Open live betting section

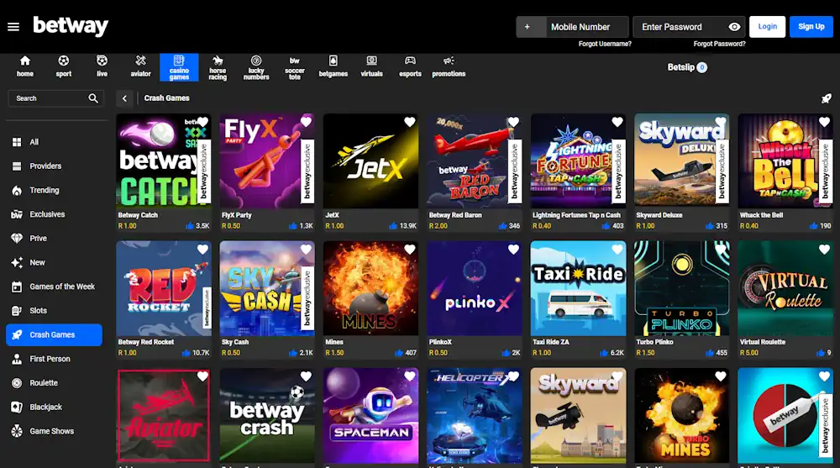pos(102,66)
